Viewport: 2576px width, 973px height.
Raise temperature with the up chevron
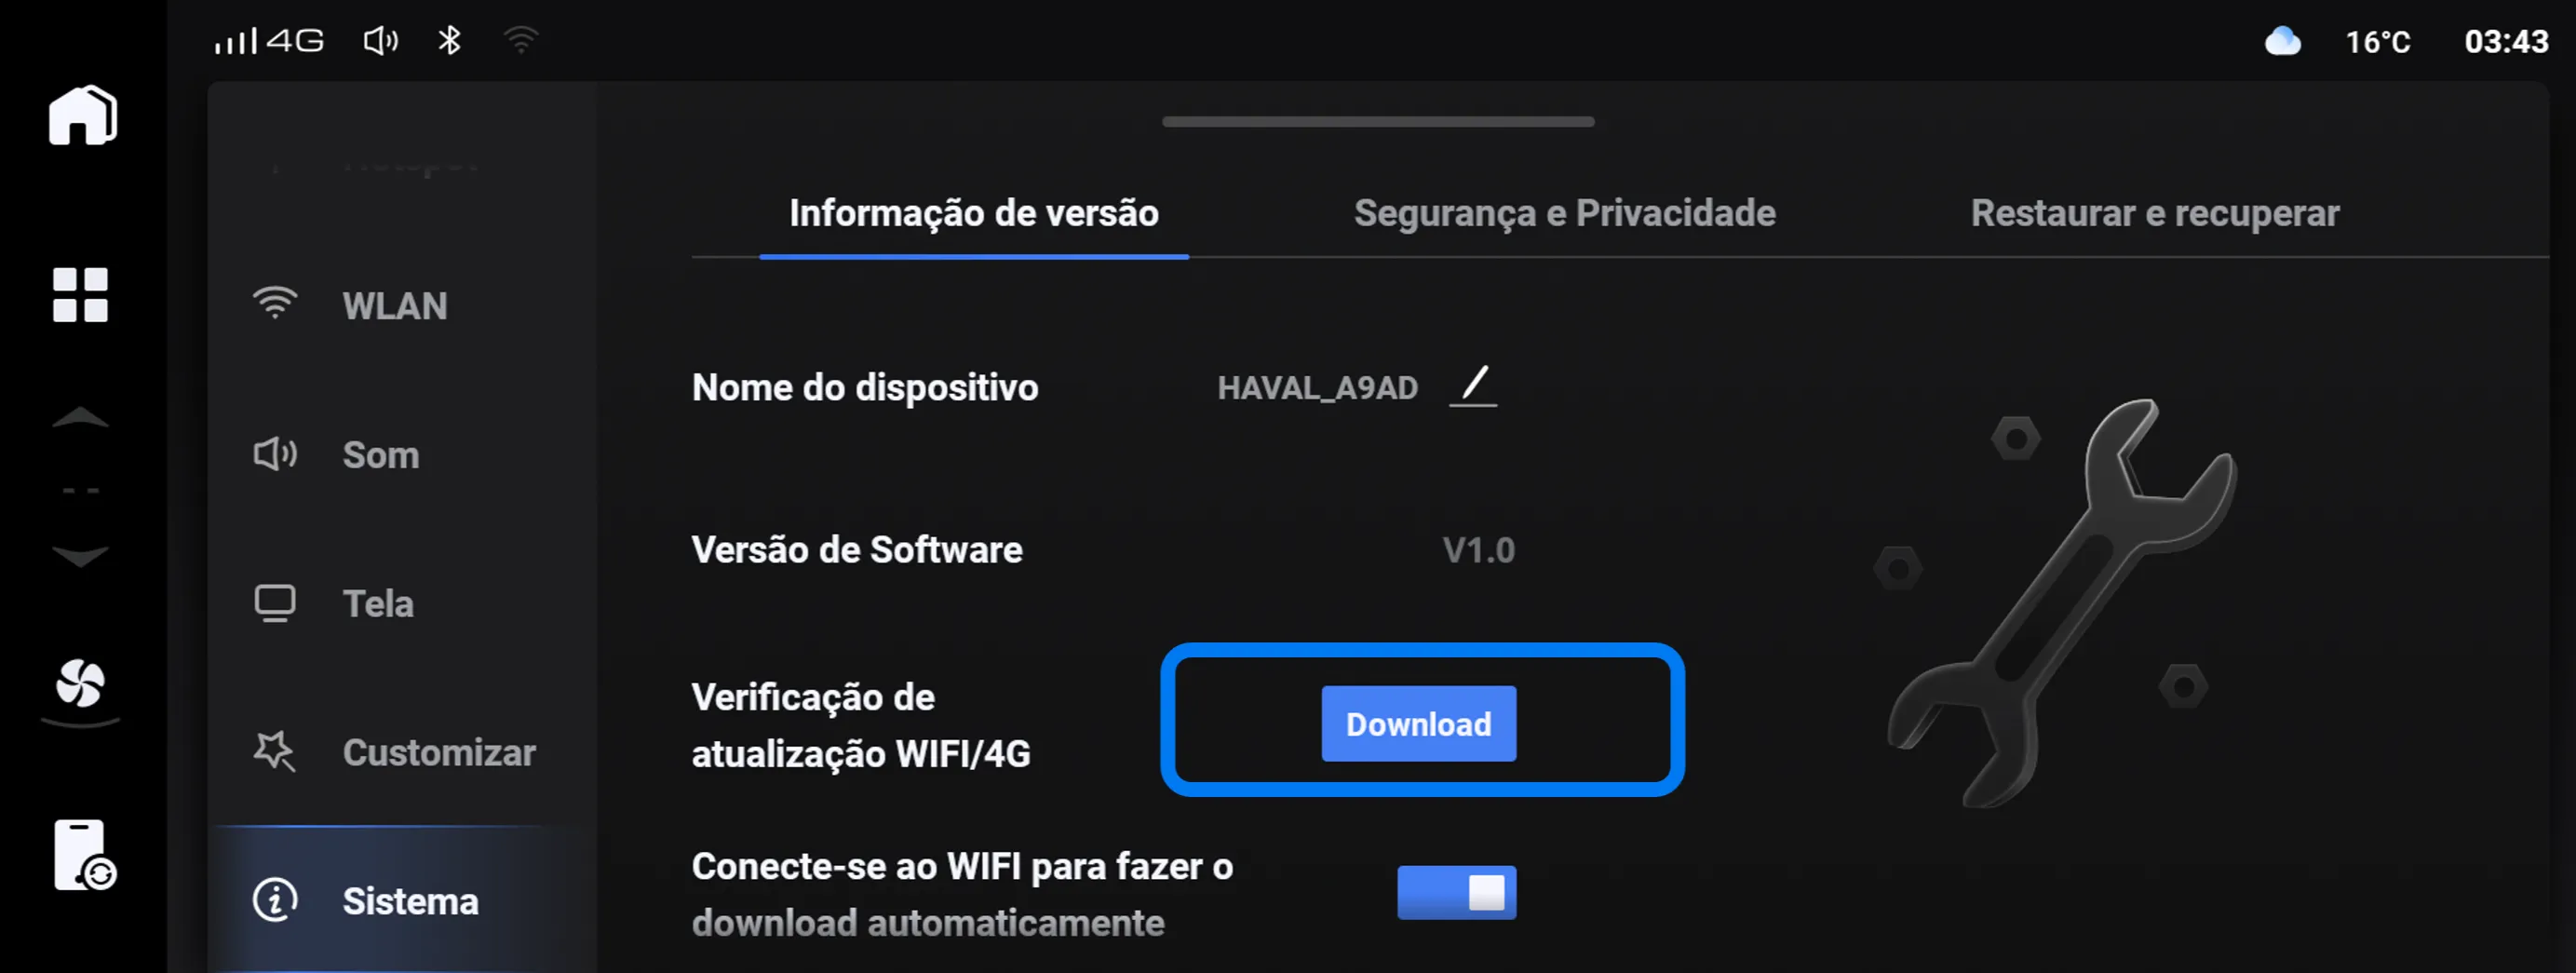coord(80,417)
